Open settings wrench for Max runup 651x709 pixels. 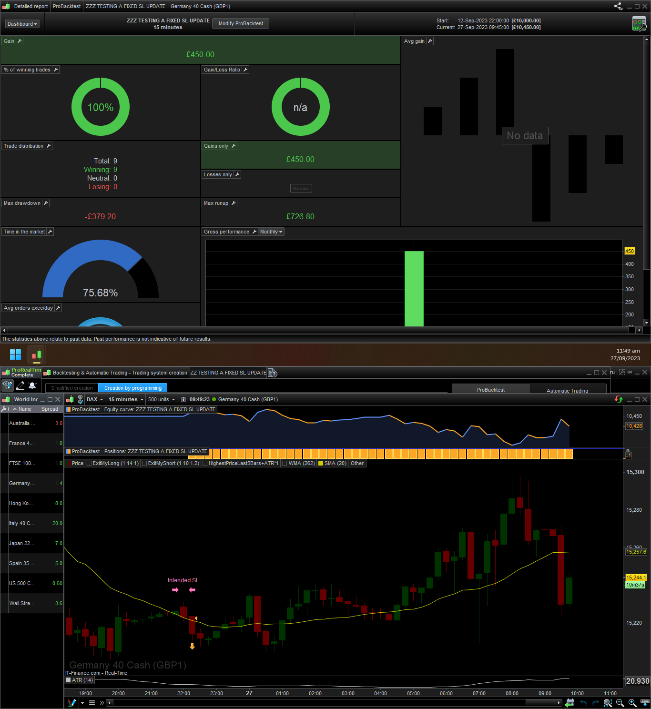pyautogui.click(x=234, y=203)
